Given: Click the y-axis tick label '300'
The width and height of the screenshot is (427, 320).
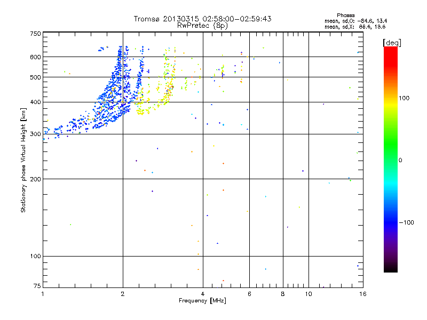Looking at the screenshot, I should (x=35, y=134).
